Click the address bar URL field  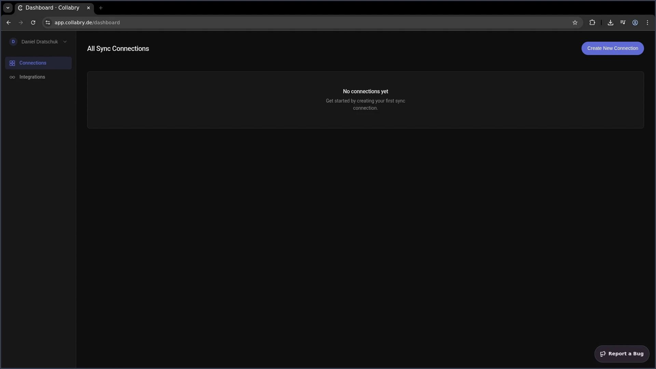click(273, 23)
